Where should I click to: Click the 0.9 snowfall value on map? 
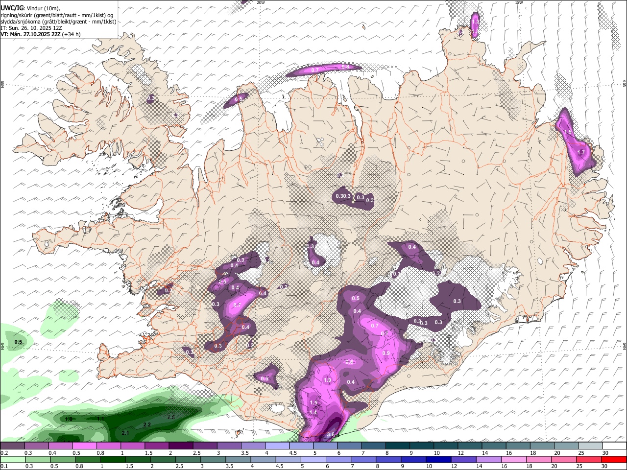click(x=386, y=353)
